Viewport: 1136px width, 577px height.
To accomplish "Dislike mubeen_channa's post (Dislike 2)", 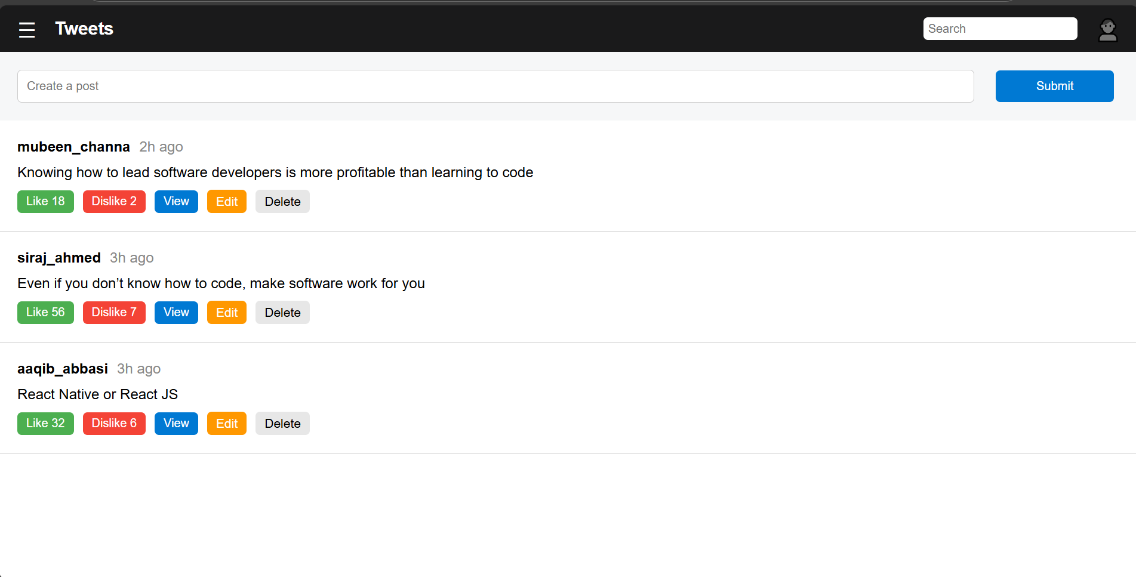I will (114, 202).
